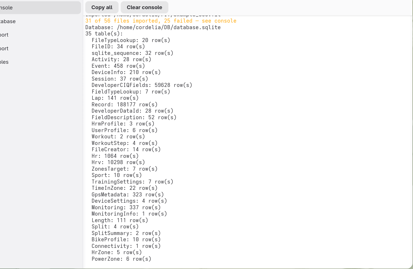Click the WorkoutStep: 4 row(s) entry
Viewport: 413px width, 269px height.
point(125,143)
